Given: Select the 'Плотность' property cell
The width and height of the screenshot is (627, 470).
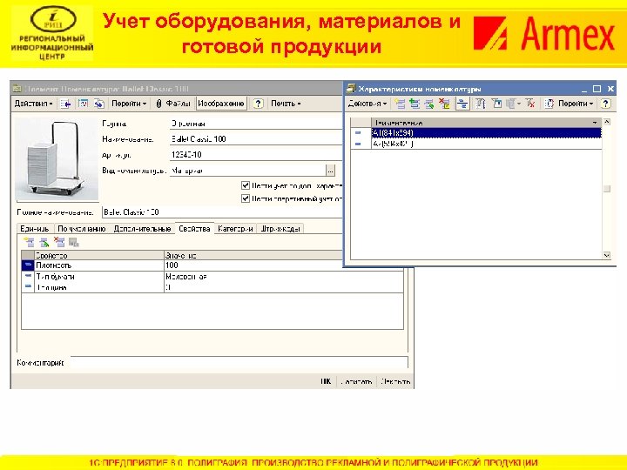Looking at the screenshot, I should click(99, 265).
